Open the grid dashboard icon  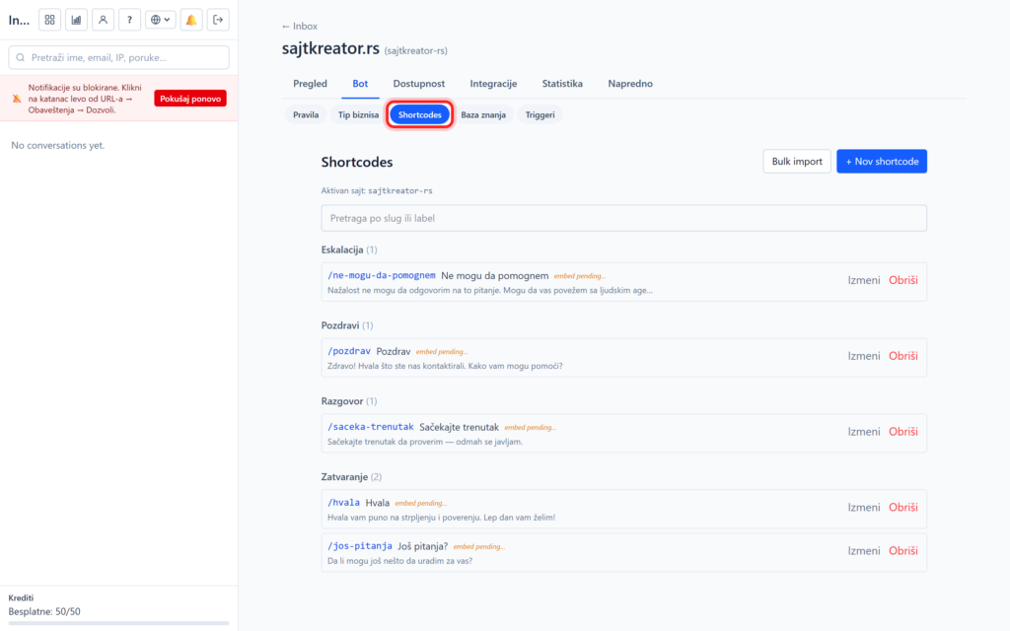[x=49, y=20]
